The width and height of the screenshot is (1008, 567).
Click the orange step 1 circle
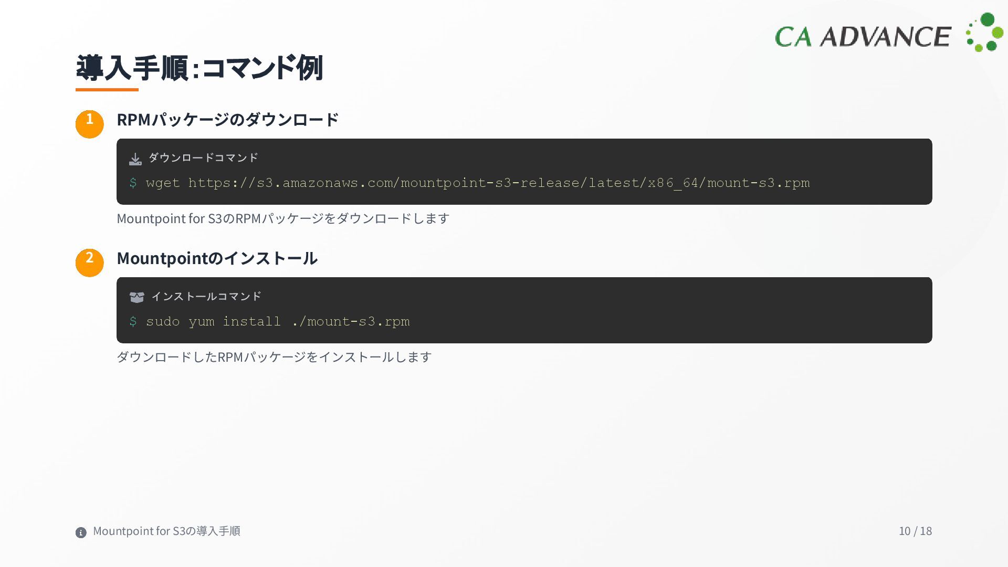tap(90, 124)
